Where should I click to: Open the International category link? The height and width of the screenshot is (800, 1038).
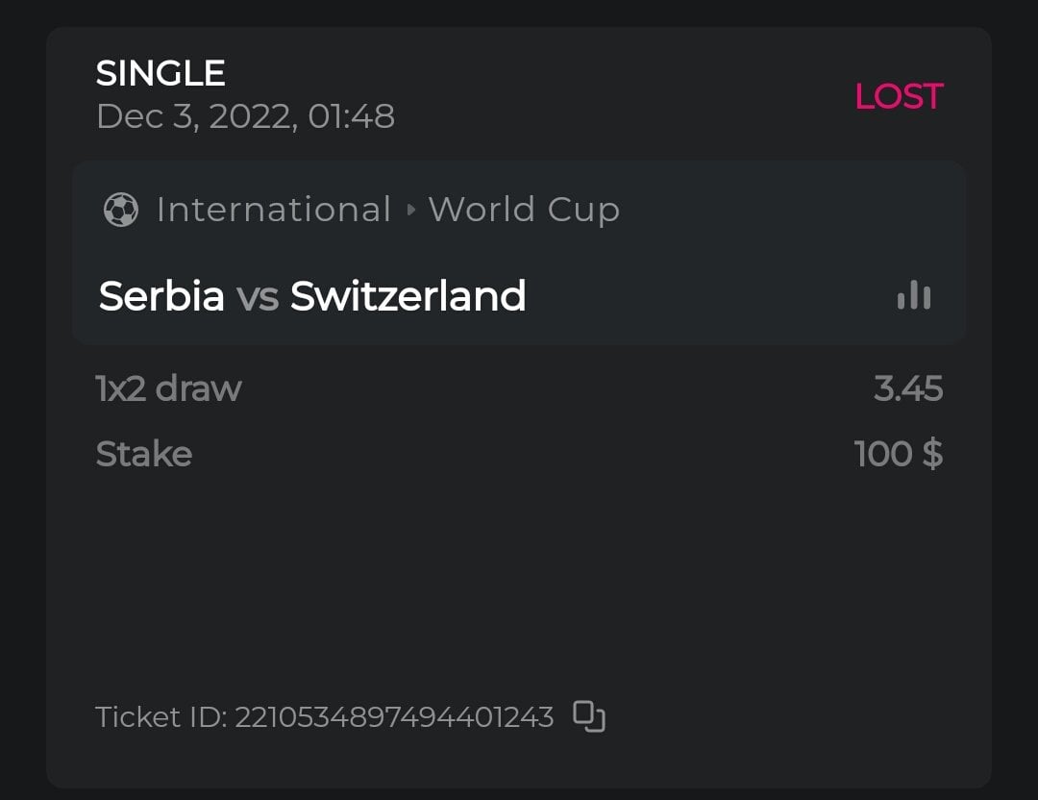tap(274, 210)
